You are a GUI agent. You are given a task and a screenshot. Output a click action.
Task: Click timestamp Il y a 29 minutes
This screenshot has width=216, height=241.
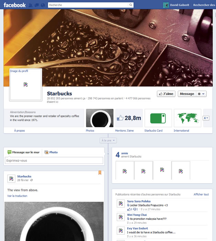[137, 223]
